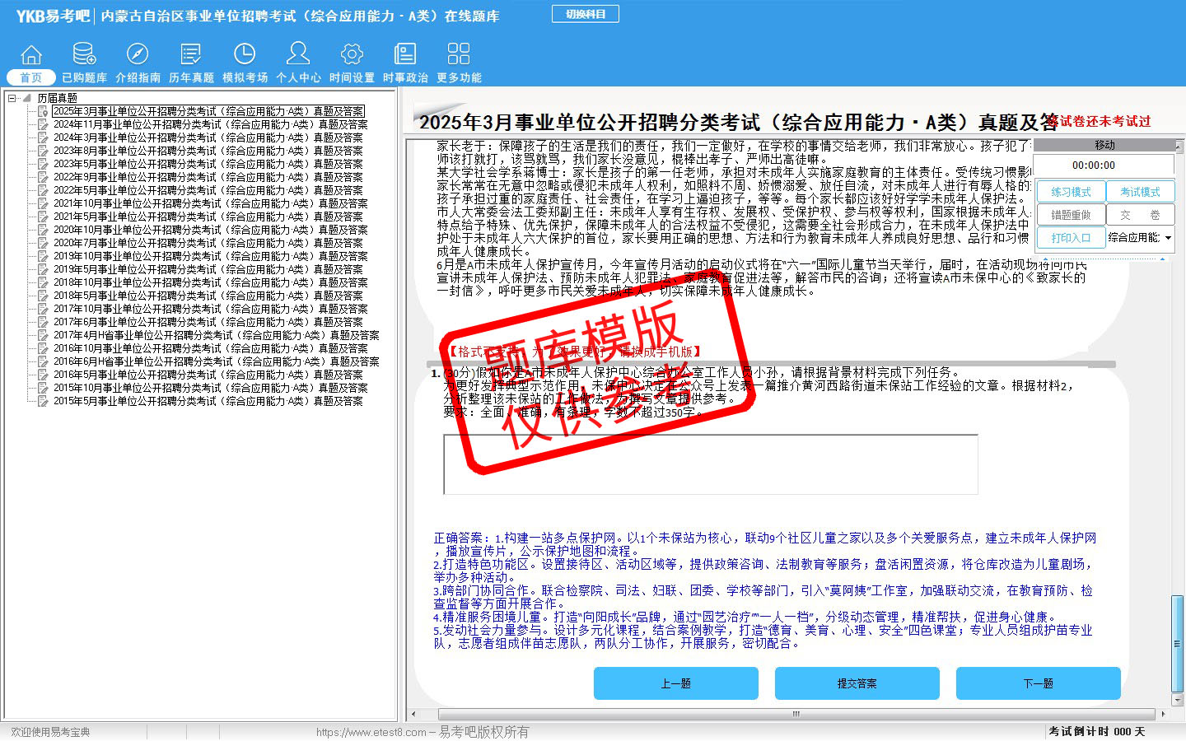Screen dimensions: 1186x741
Task: Open 更多功能 grid icon
Action: [x=459, y=55]
